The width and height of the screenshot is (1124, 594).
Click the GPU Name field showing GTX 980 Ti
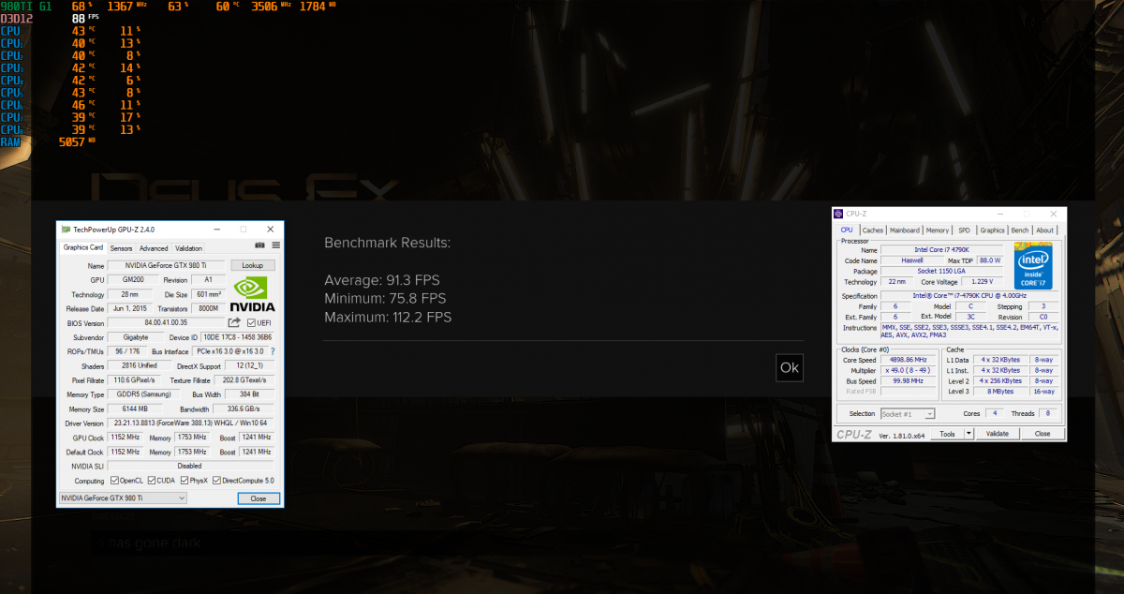[x=167, y=266]
